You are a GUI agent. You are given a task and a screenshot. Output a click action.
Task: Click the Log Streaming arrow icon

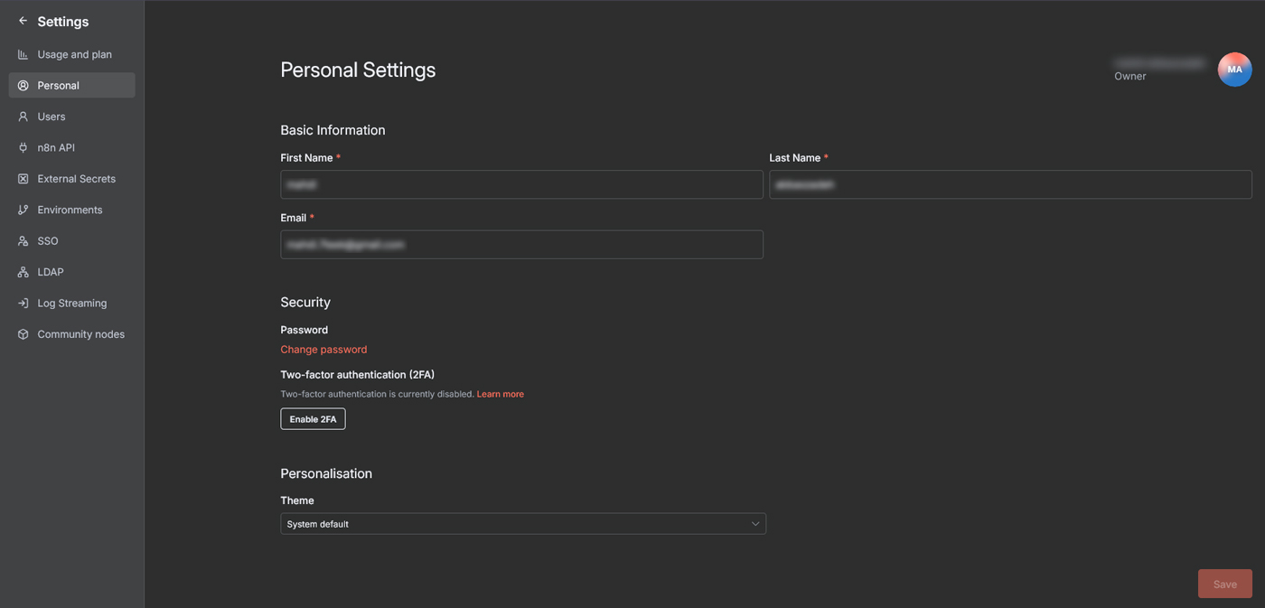click(23, 304)
